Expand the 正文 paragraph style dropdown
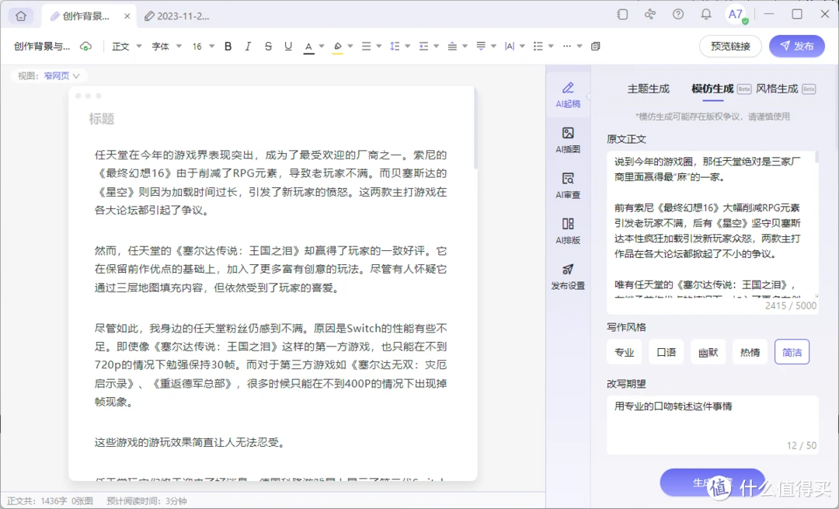The width and height of the screenshot is (839, 509). 127,47
